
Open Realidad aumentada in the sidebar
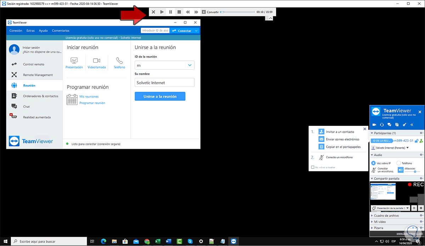pyautogui.click(x=34, y=117)
